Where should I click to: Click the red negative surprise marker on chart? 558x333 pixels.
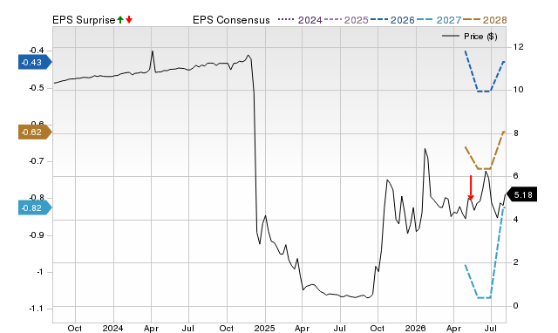coord(471,187)
